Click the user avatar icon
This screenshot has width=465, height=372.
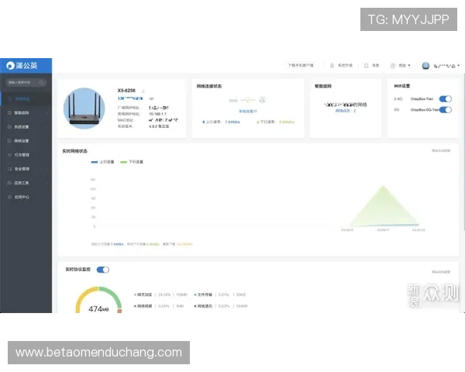point(426,66)
